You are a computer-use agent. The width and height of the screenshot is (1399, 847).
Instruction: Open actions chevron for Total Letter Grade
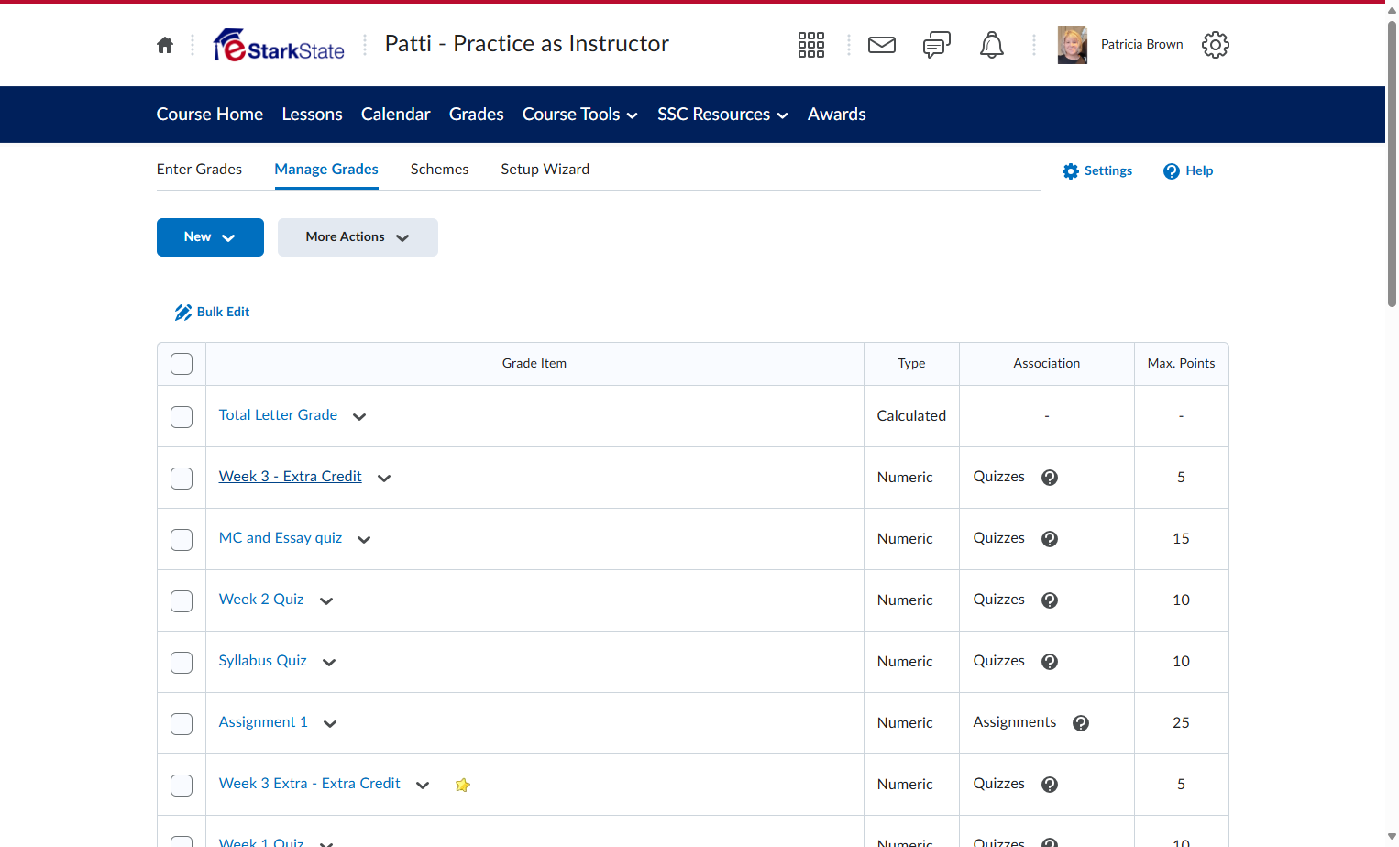pyautogui.click(x=359, y=417)
